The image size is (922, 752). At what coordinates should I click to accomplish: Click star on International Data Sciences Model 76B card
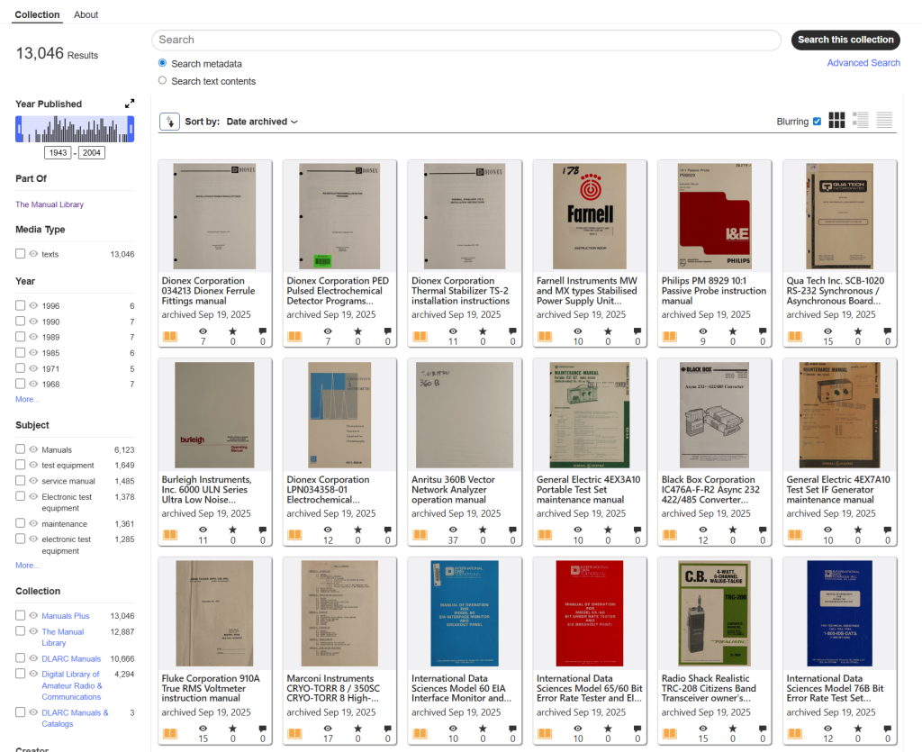click(858, 729)
